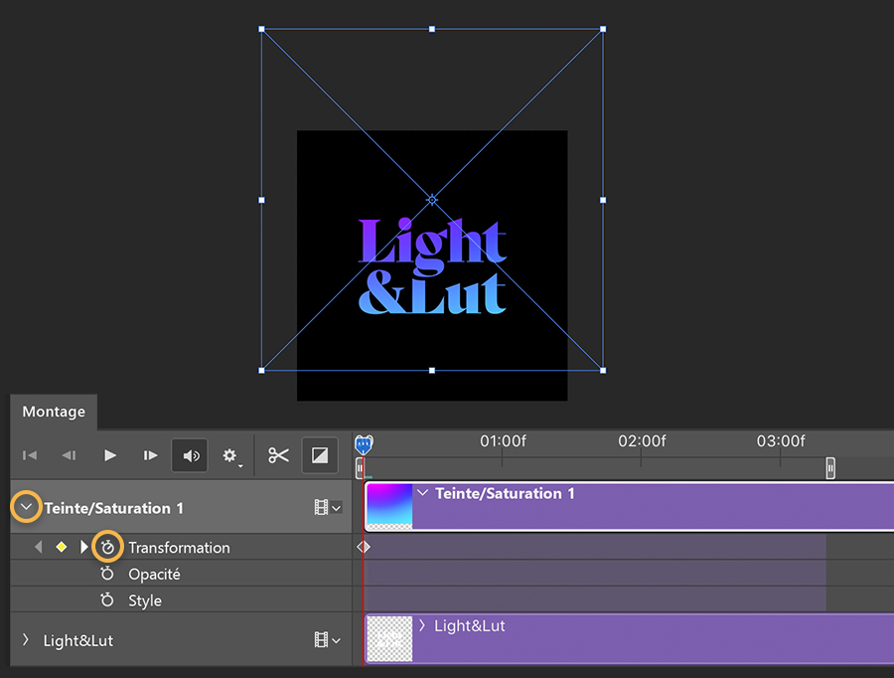Collapse the Teinte/Saturation 1 track
This screenshot has width=894, height=678.
(26, 507)
